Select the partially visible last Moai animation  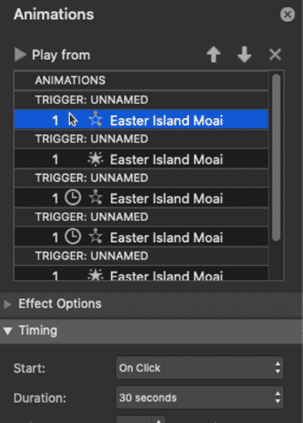(141, 274)
